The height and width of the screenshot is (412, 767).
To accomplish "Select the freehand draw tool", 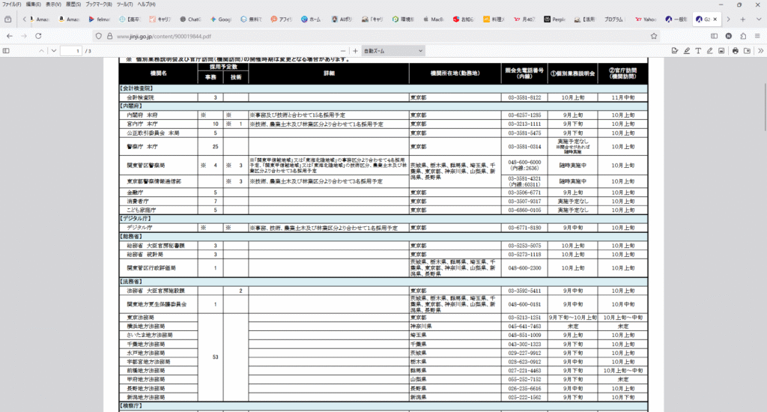I will tap(710, 51).
